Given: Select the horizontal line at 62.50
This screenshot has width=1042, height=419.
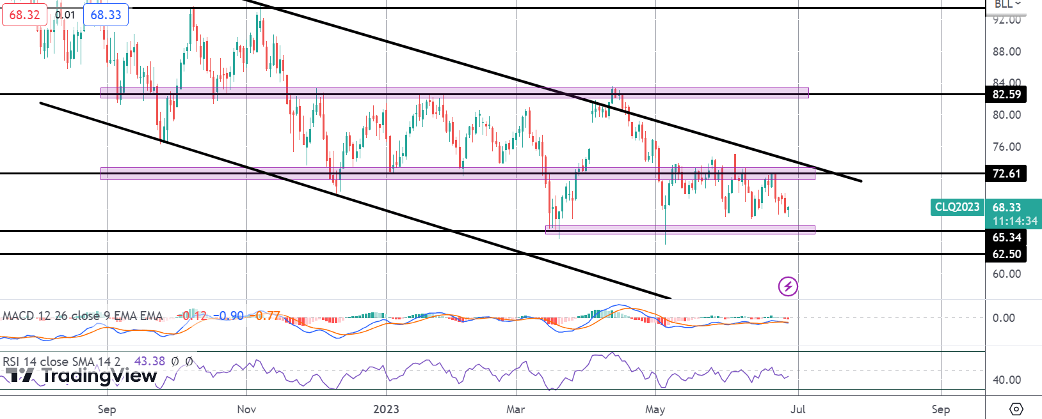Looking at the screenshot, I should point(492,254).
